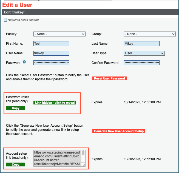Click Generate New User Account Setup
179x173 pixels.
click(x=119, y=131)
